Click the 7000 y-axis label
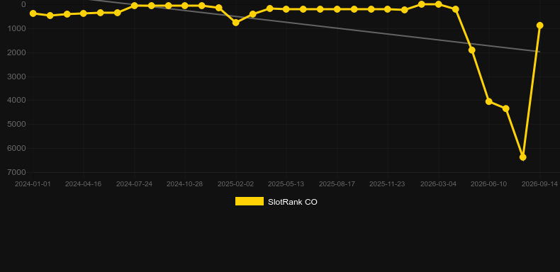Screen dimensions: 560x272 tap(17, 172)
